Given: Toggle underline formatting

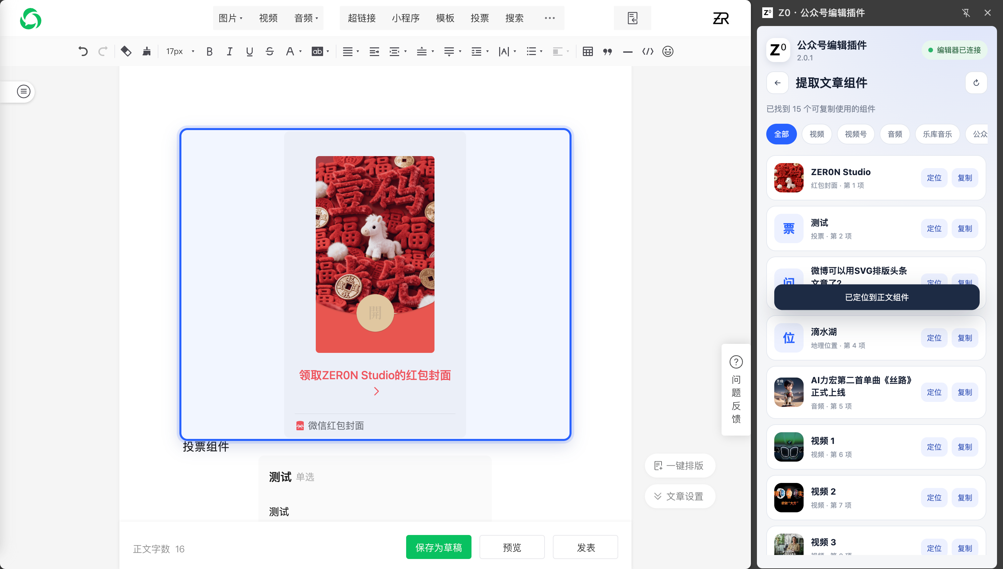Looking at the screenshot, I should pos(249,51).
